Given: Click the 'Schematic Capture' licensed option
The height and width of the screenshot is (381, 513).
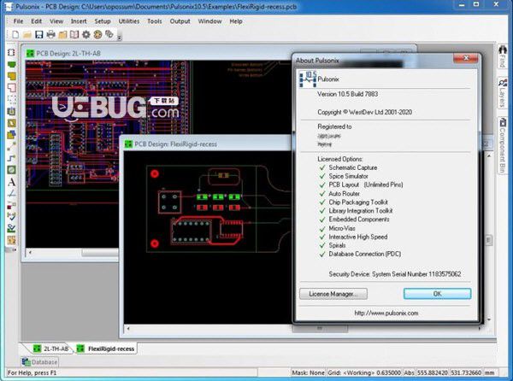Looking at the screenshot, I should point(352,167).
